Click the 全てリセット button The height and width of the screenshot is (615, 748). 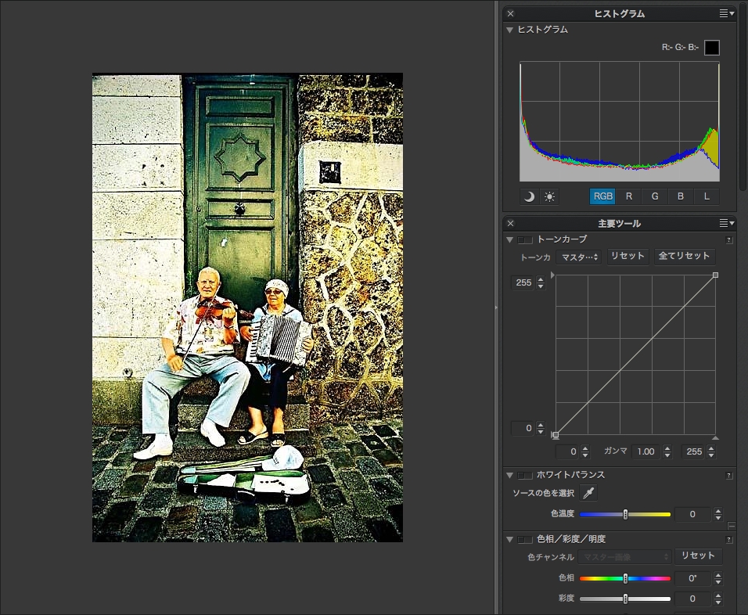click(684, 256)
